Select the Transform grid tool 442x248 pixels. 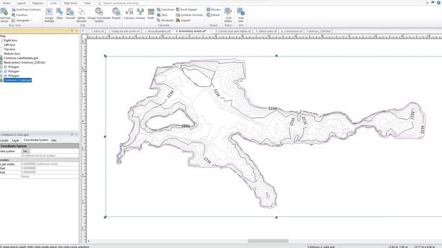click(x=166, y=10)
